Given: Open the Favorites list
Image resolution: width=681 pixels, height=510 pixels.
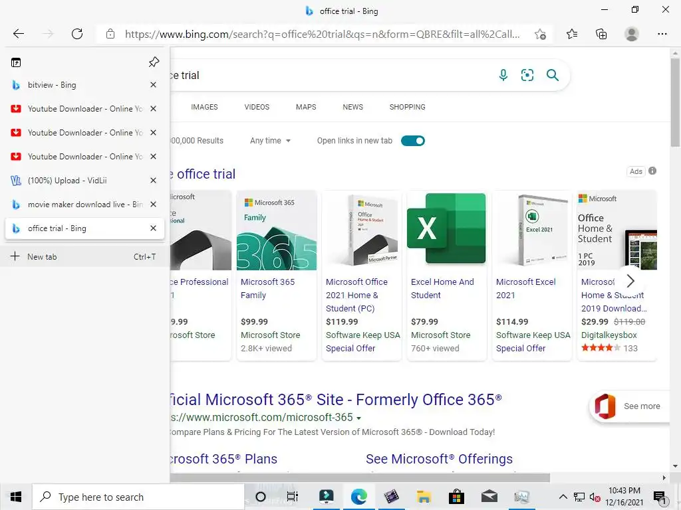Looking at the screenshot, I should [x=572, y=34].
